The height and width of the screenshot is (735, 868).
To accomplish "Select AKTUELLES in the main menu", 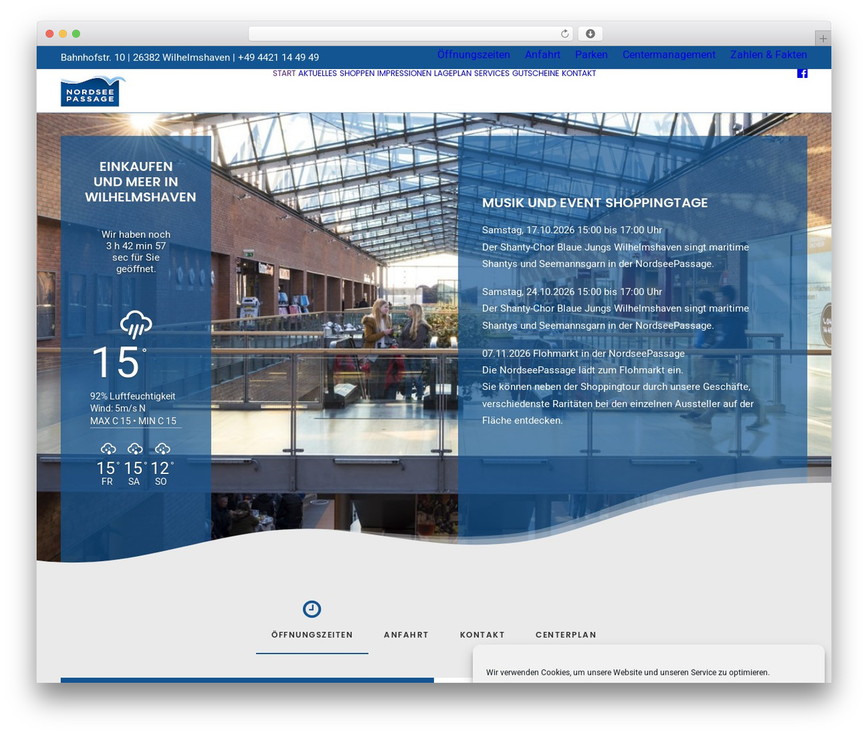I will pyautogui.click(x=317, y=73).
